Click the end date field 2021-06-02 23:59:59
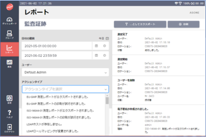 pos(57,56)
